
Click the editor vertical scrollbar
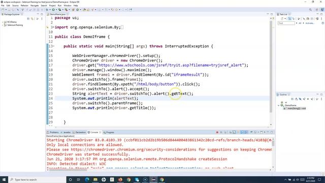pyautogui.click(x=271, y=67)
